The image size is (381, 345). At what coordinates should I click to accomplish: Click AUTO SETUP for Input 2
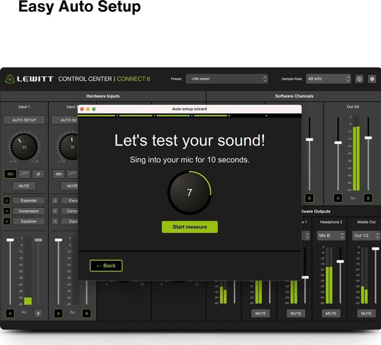[x=65, y=120]
